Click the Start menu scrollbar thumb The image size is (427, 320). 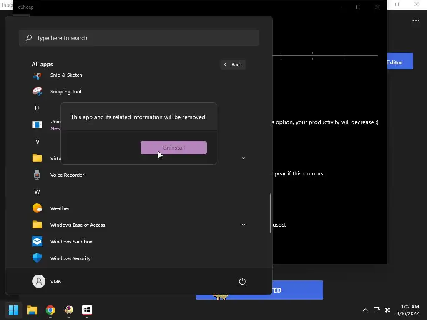[270, 213]
